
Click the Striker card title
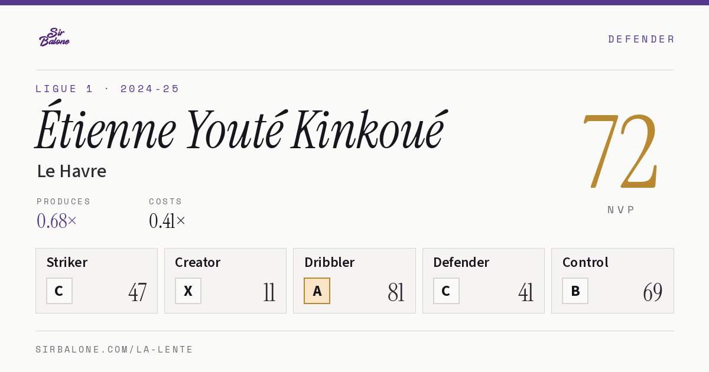coord(67,262)
